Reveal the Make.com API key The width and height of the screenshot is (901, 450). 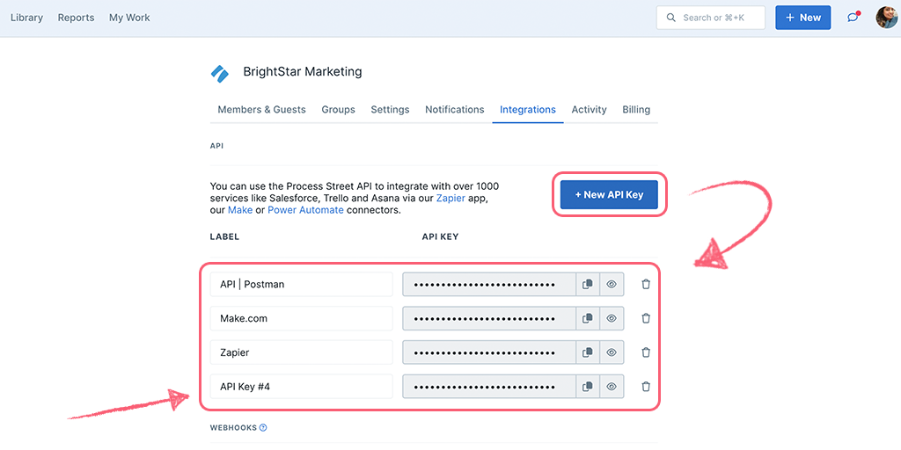(x=612, y=318)
